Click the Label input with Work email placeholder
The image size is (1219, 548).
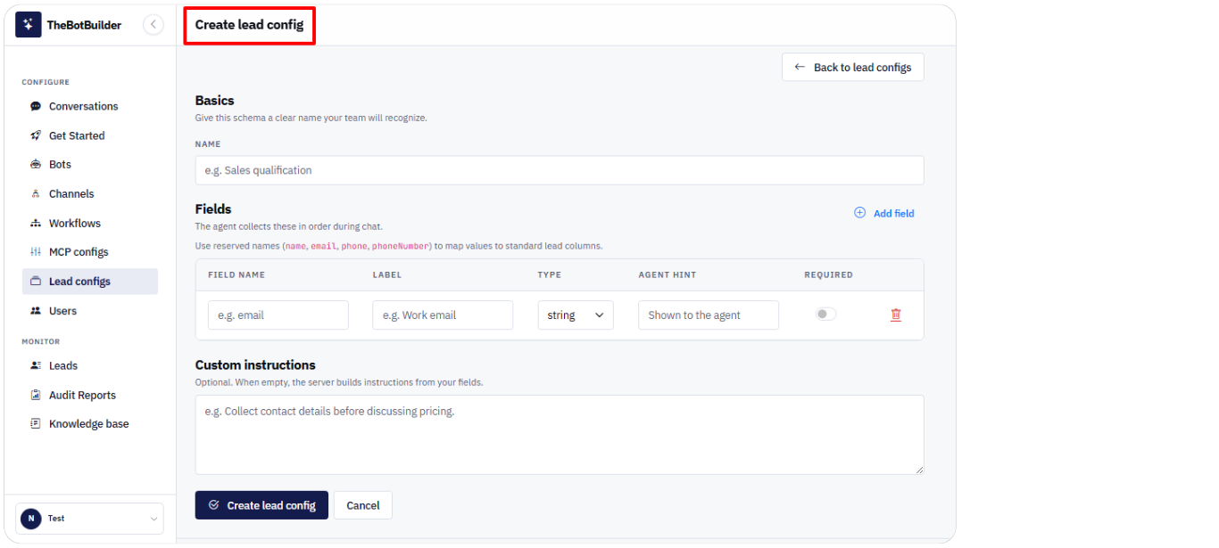(443, 315)
